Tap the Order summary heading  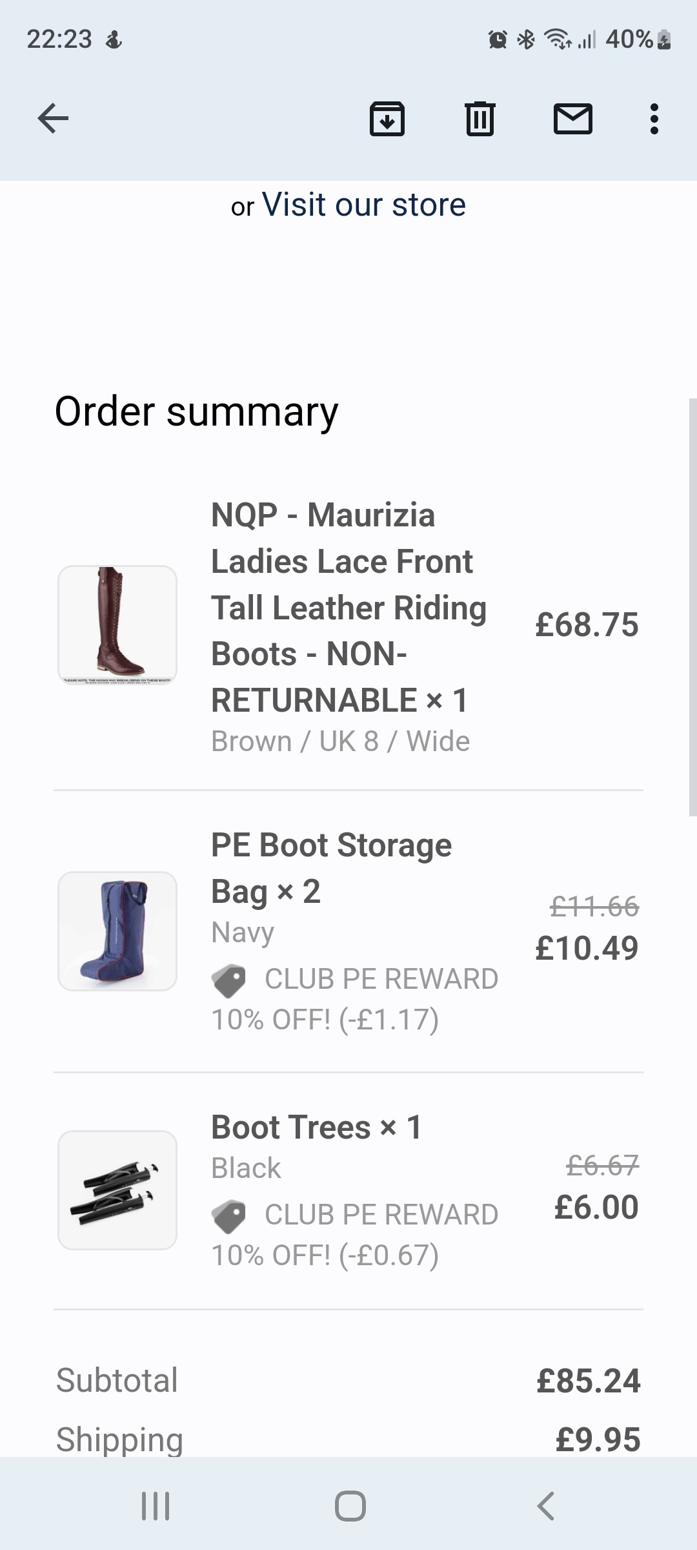tap(196, 411)
